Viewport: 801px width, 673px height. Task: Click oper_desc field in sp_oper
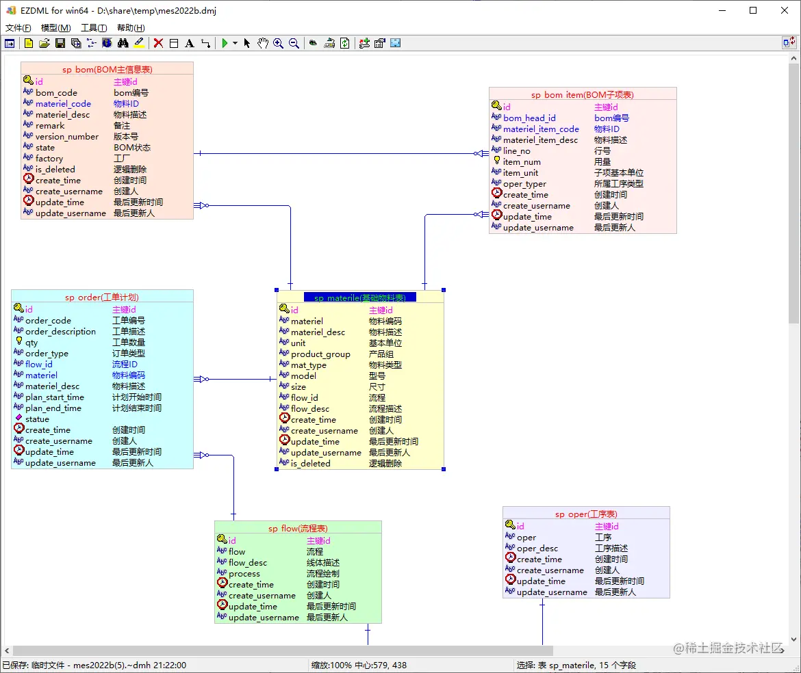(537, 549)
